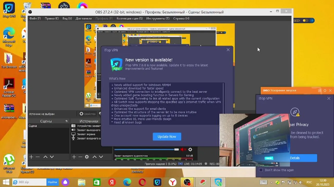334x187 pixels.
Task: Add a new scene with the plus icon
Action: pos(31,157)
